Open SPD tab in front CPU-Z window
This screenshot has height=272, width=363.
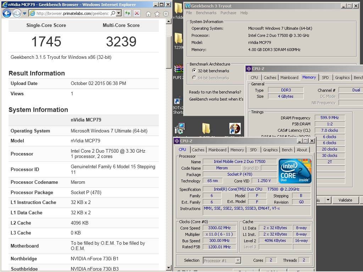click(253, 150)
